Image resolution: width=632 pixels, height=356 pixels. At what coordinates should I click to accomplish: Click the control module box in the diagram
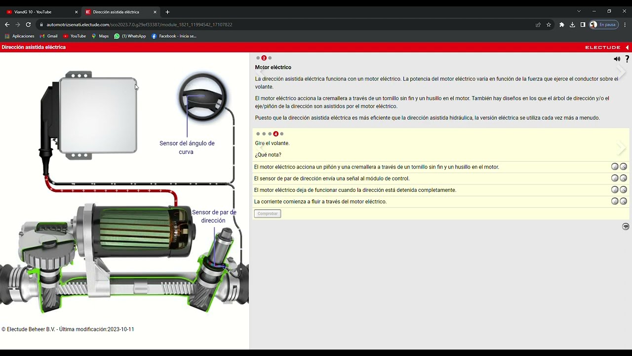[98, 115]
